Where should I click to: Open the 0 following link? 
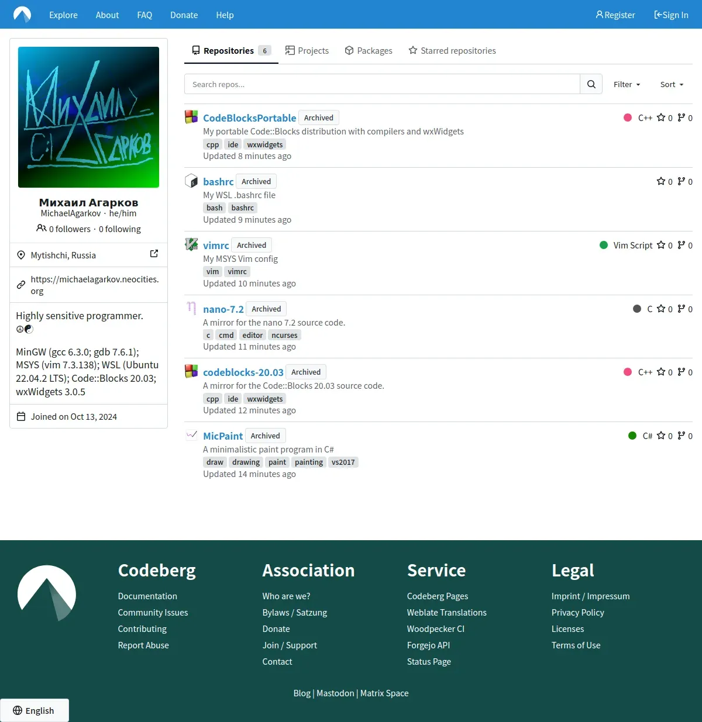[120, 229]
